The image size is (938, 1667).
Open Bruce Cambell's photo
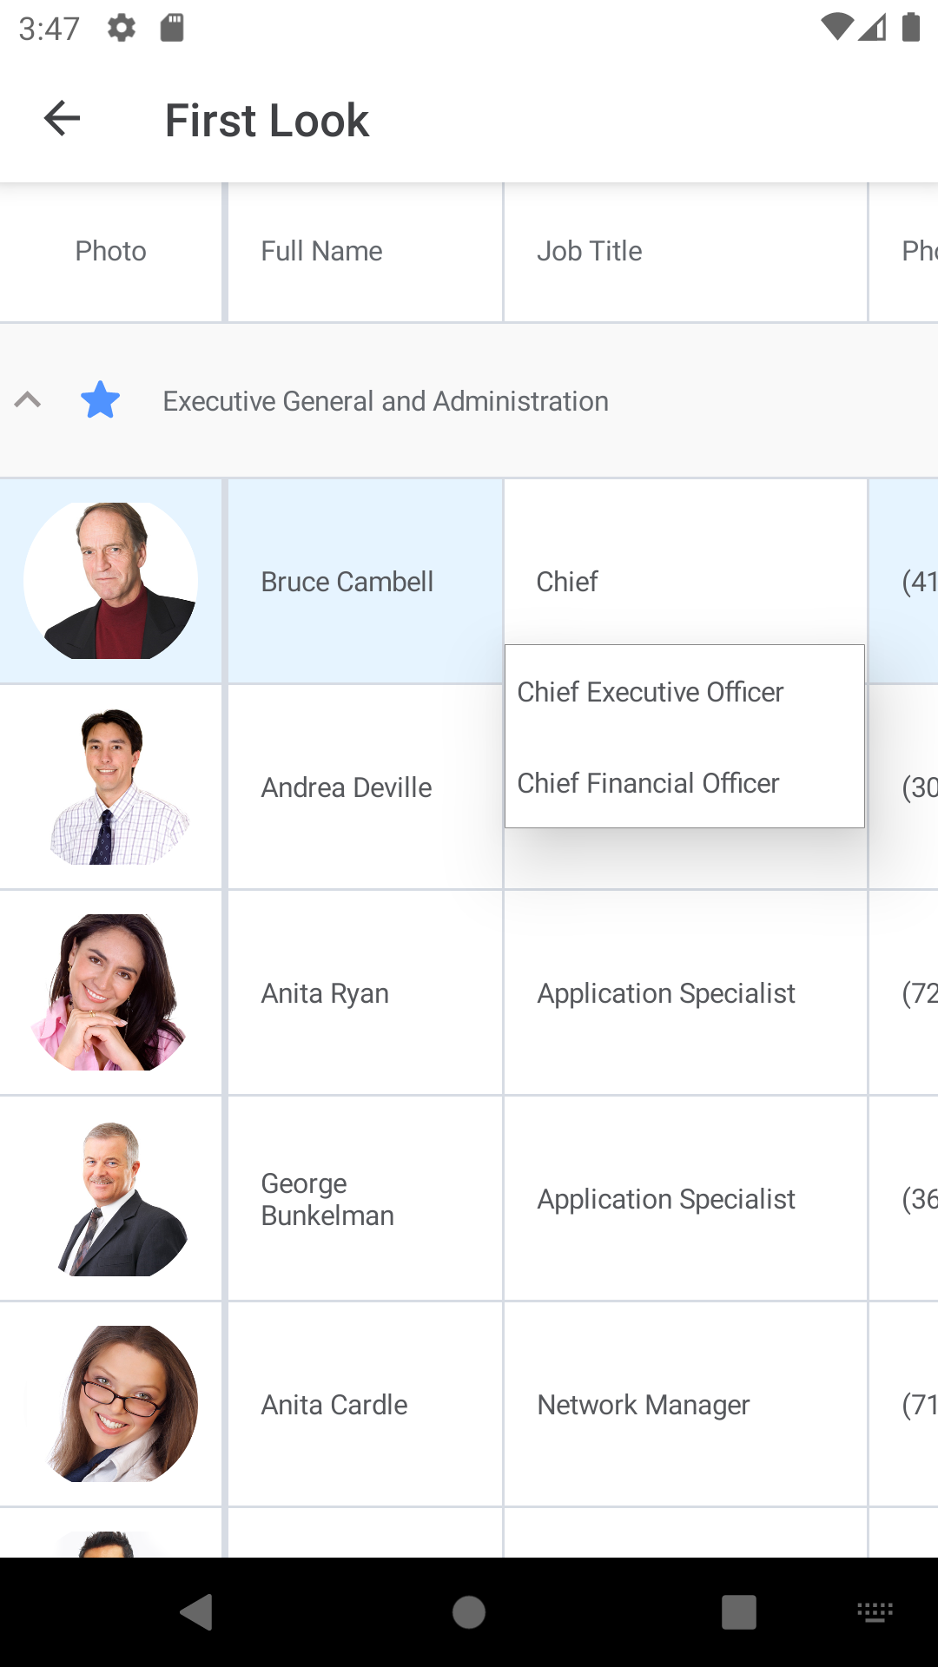[x=111, y=581]
